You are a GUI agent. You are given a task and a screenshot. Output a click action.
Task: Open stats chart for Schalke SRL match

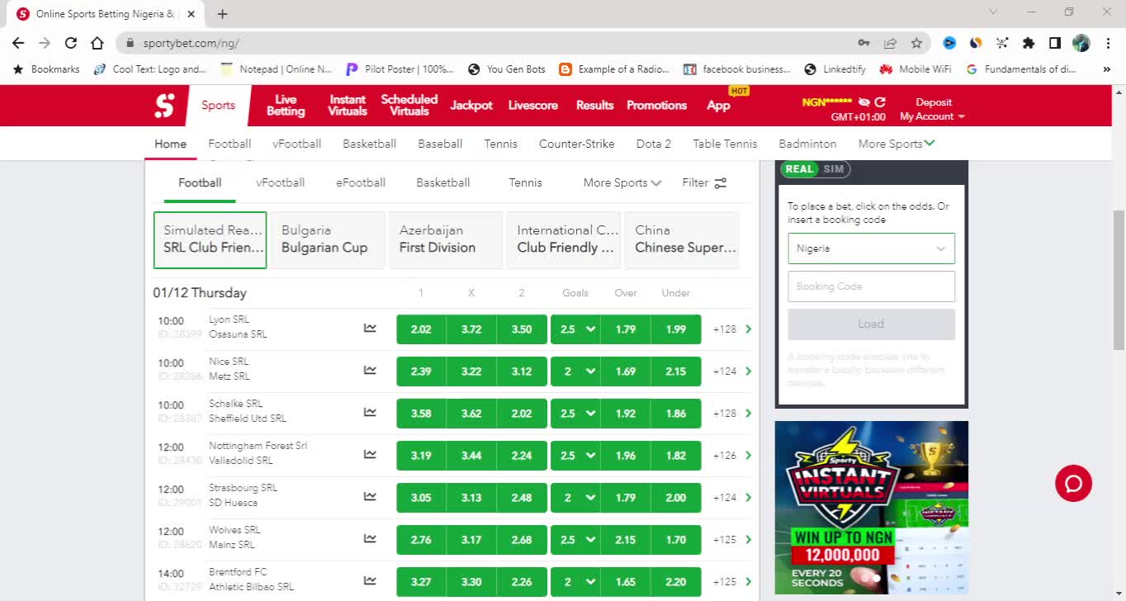point(370,413)
